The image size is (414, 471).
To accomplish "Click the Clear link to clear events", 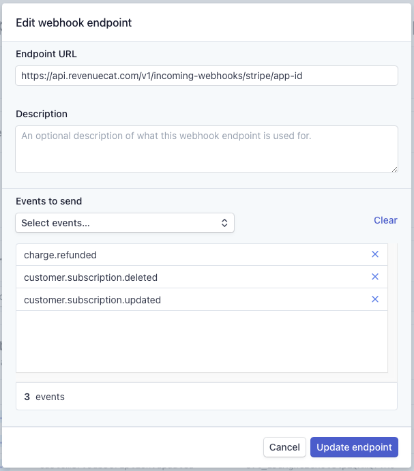I will [385, 220].
